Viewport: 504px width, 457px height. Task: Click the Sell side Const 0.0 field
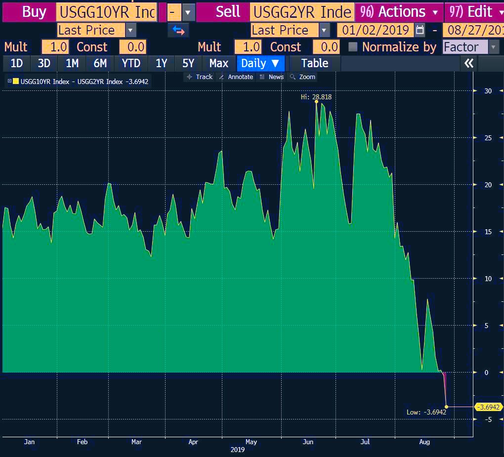(326, 47)
